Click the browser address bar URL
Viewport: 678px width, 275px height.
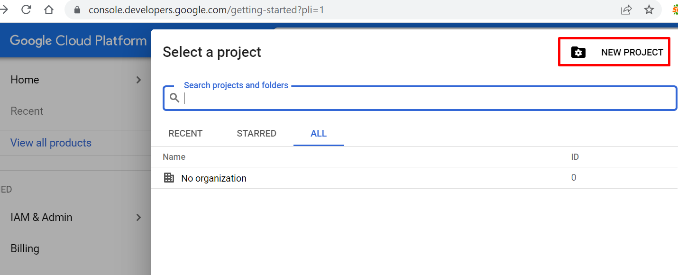coord(206,10)
